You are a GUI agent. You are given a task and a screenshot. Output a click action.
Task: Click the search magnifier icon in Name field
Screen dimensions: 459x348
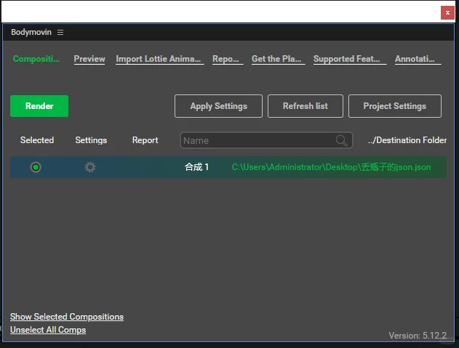pos(341,140)
